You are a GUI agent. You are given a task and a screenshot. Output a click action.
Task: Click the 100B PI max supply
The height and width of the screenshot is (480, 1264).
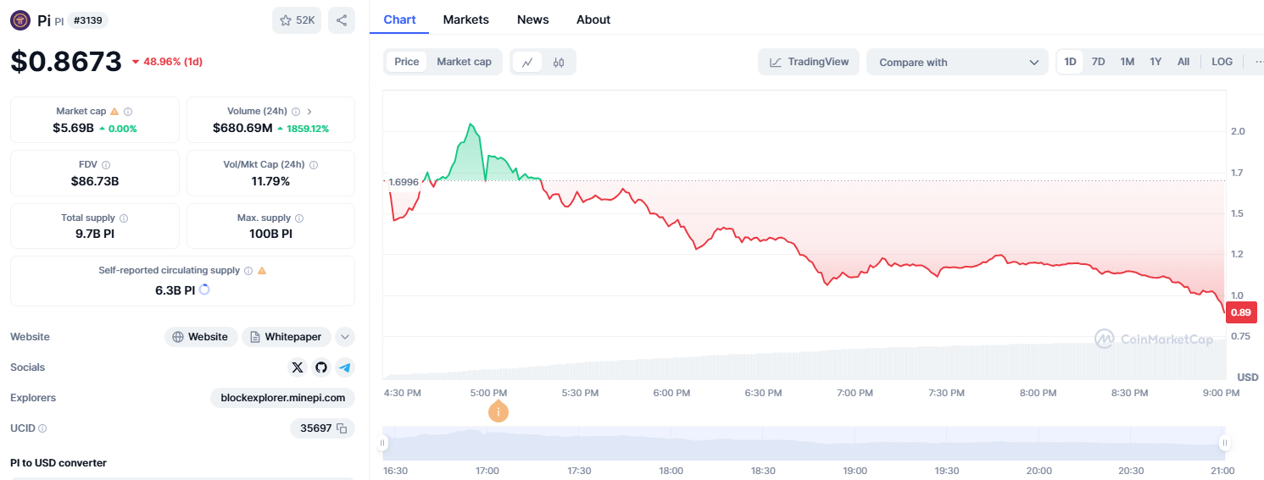tap(270, 234)
